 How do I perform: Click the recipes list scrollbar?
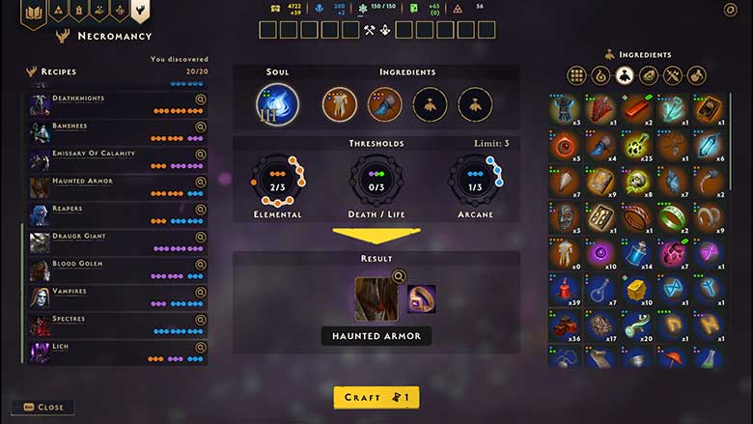(x=21, y=293)
